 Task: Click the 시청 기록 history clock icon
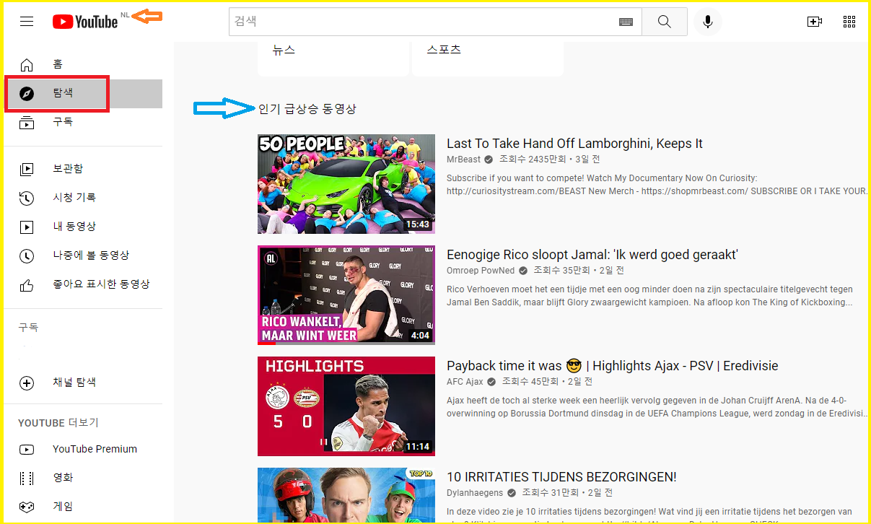pyautogui.click(x=27, y=198)
